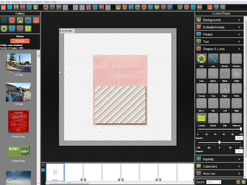Select the orange cloud Gallery category icon

(36, 20)
